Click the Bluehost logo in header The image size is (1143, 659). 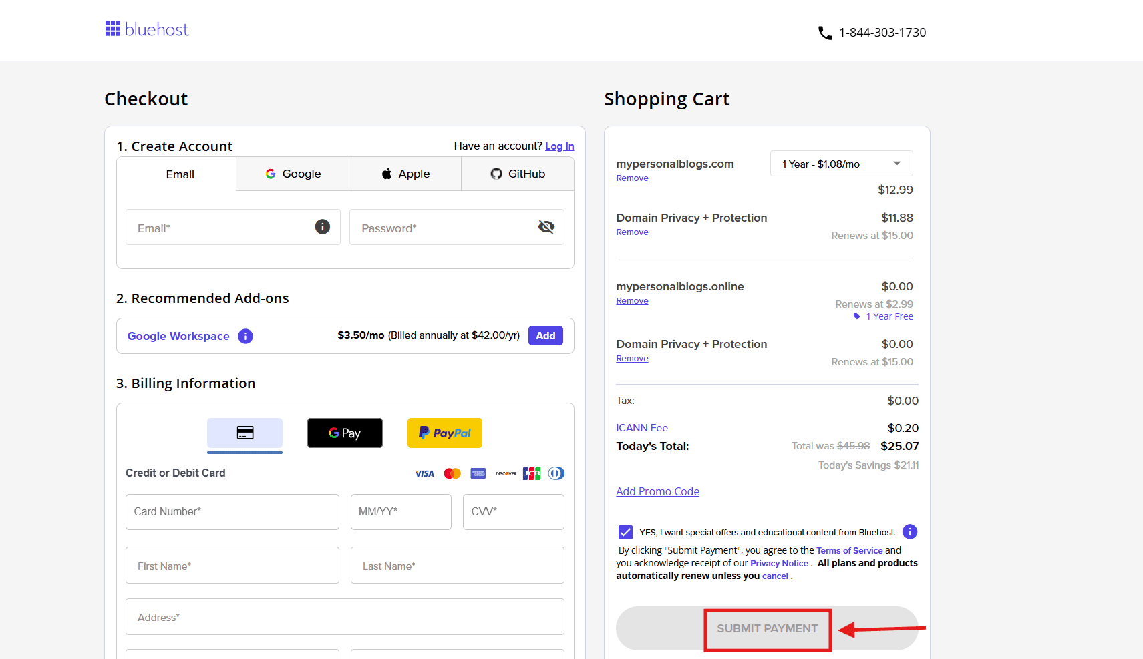(x=147, y=30)
